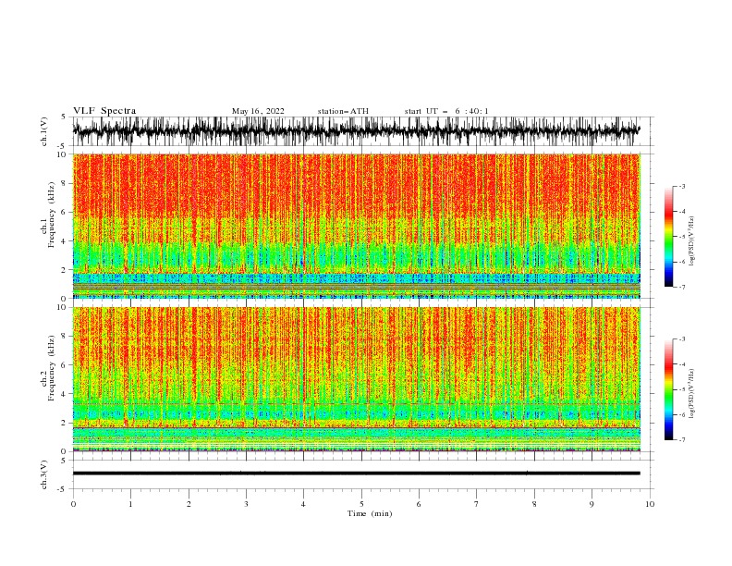Click the time axis tick label "9"
The image size is (732, 566).
tap(592, 504)
